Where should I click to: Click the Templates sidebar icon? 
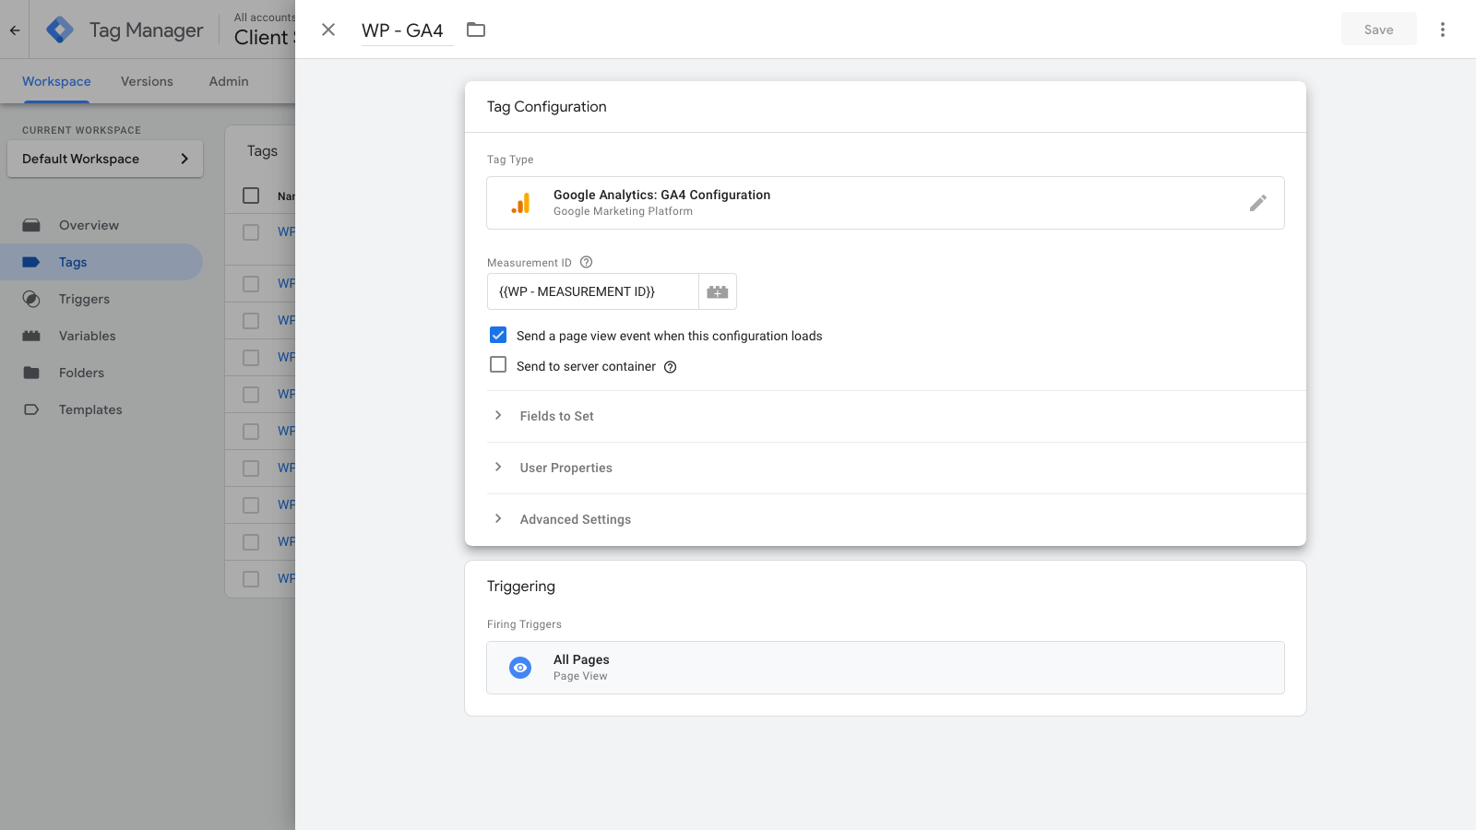tap(31, 409)
